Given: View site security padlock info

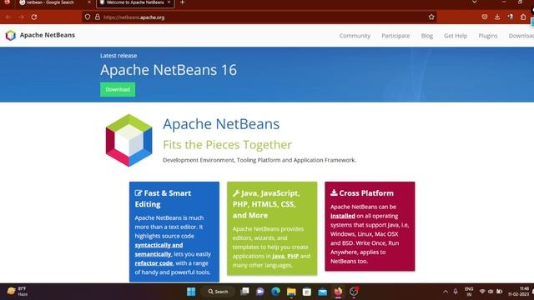Looking at the screenshot, I should coord(98,17).
